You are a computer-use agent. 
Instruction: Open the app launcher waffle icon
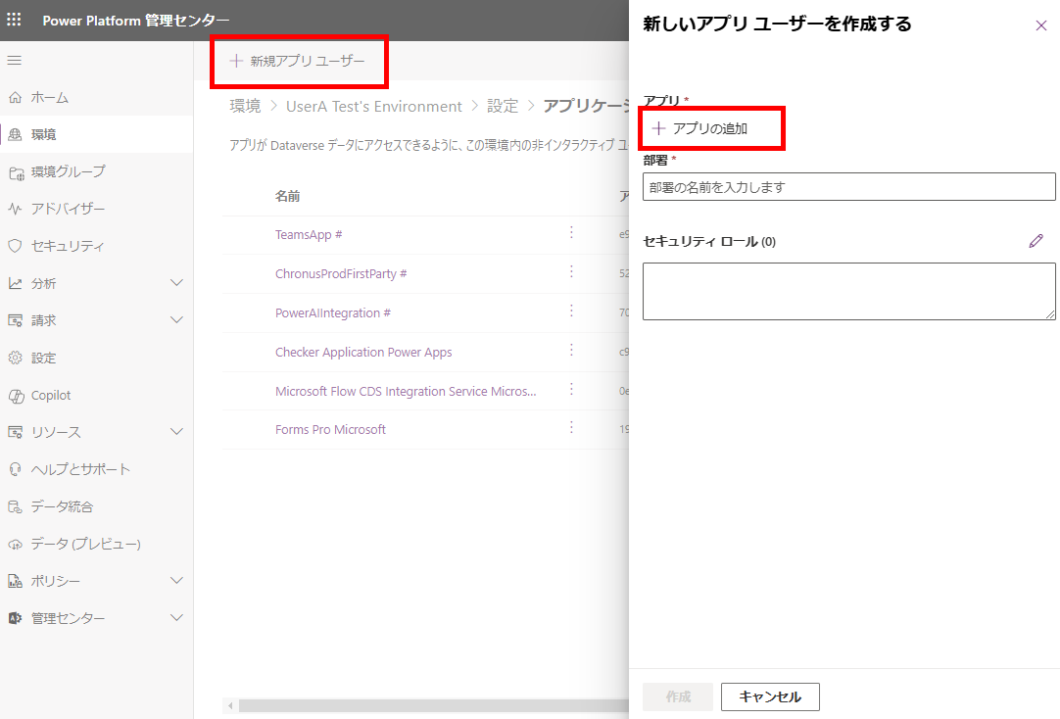[x=15, y=21]
